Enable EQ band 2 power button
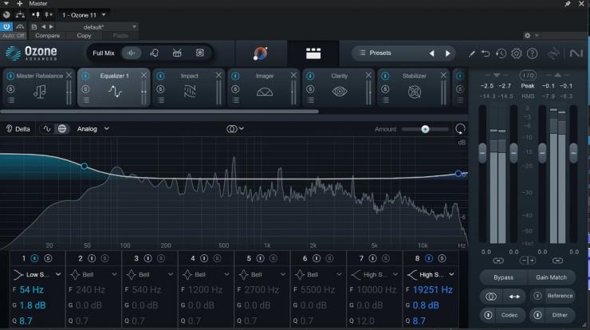590x330 pixels. (x=91, y=258)
